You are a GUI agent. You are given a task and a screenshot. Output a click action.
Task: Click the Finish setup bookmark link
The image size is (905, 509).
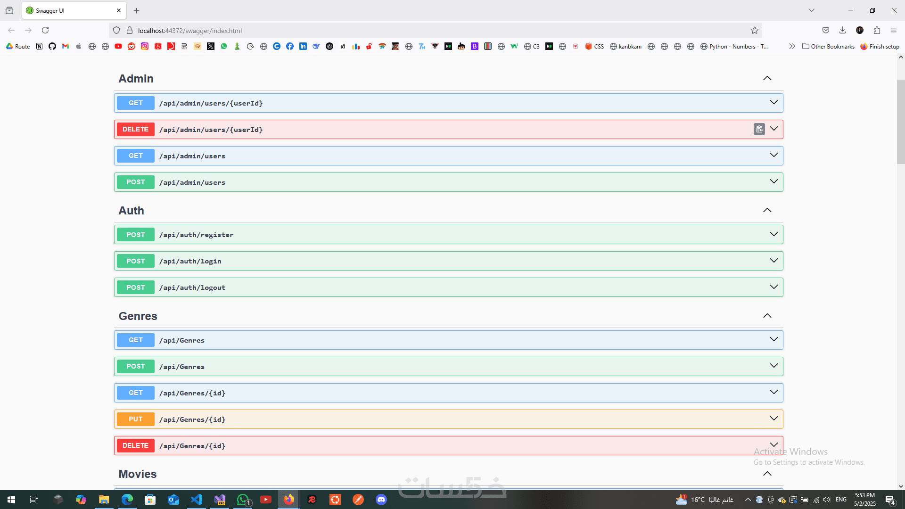point(880,46)
